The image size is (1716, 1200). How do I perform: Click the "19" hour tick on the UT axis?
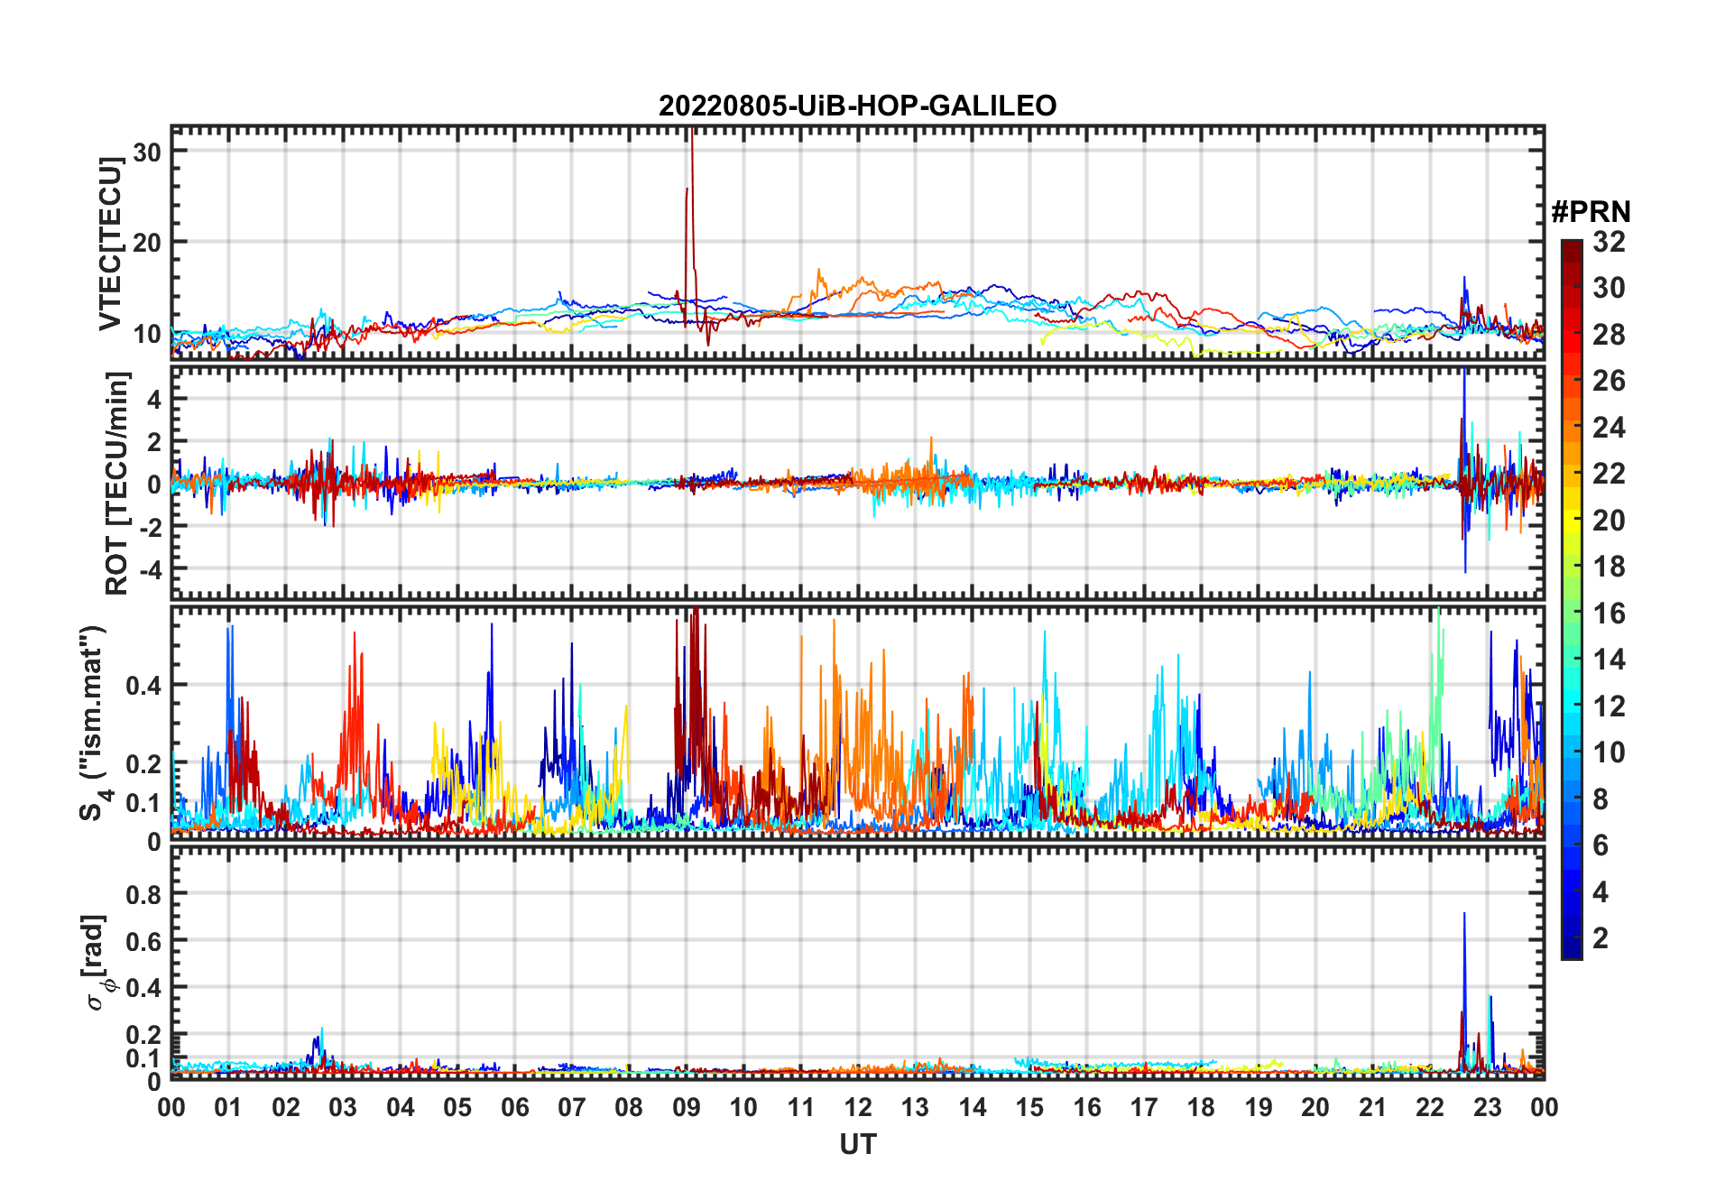click(x=1259, y=1108)
